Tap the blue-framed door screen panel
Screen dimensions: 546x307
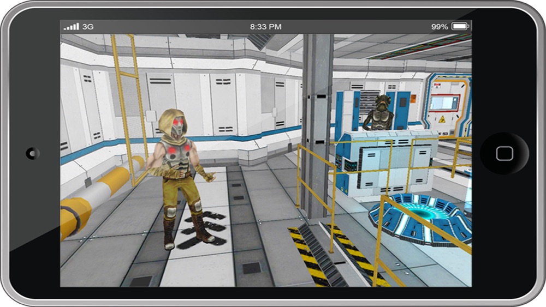pos(444,103)
